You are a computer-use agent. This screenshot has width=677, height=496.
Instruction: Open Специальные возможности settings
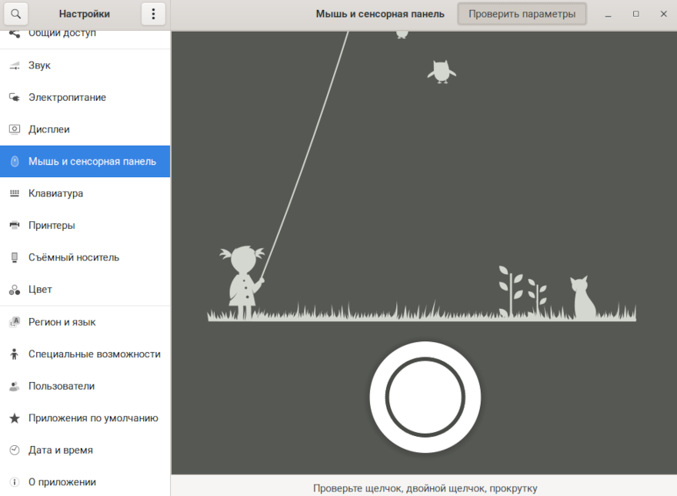pyautogui.click(x=94, y=354)
